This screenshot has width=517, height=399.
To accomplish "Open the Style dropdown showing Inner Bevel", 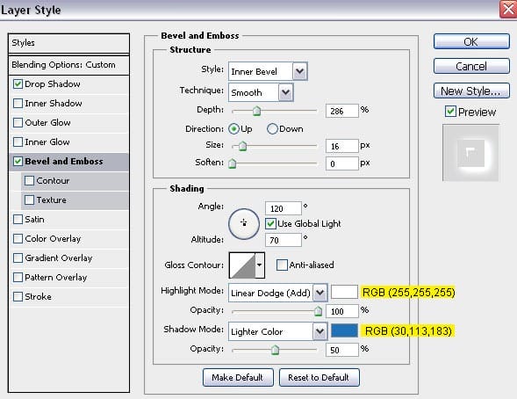I will click(x=268, y=71).
